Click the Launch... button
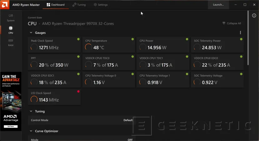This screenshot has height=141, width=259. pyautogui.click(x=218, y=5)
